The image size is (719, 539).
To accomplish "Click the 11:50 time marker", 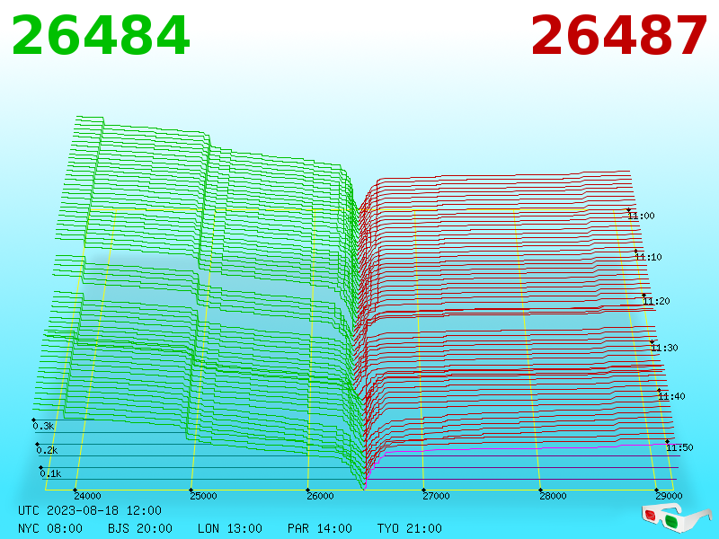I will point(679,447).
